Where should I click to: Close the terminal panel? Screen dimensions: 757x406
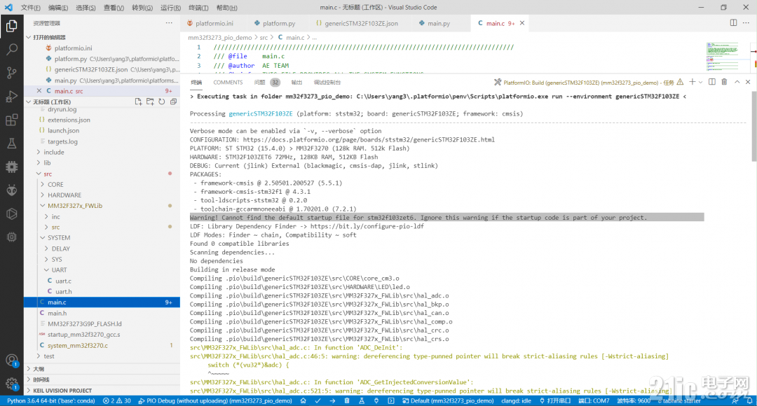point(748,83)
